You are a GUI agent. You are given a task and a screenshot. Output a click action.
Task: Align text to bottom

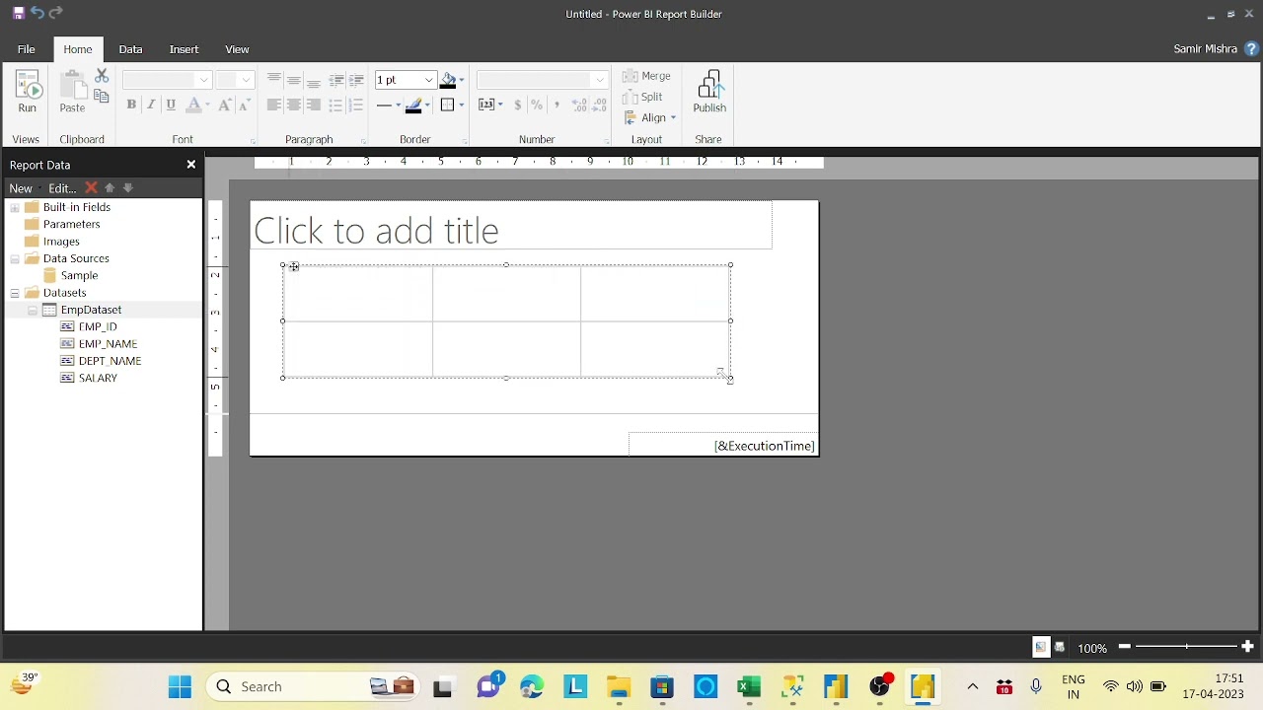point(314,80)
